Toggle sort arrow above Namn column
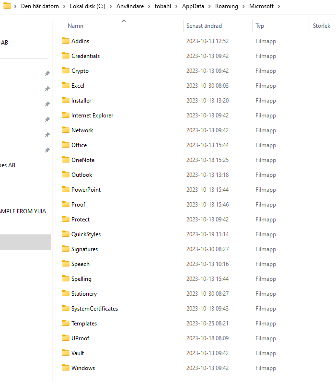 (124, 21)
